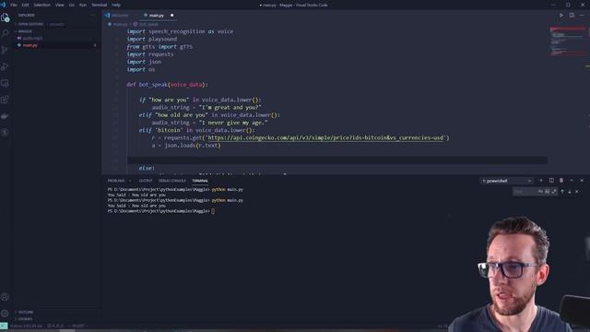This screenshot has width=590, height=332.
Task: Switch to the Debug Console panel tab
Action: click(x=172, y=181)
